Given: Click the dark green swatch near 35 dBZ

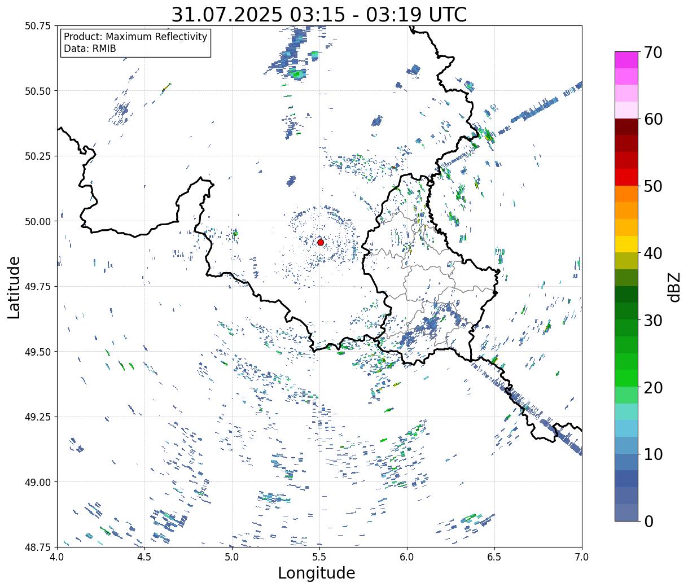Looking at the screenshot, I should (x=626, y=294).
